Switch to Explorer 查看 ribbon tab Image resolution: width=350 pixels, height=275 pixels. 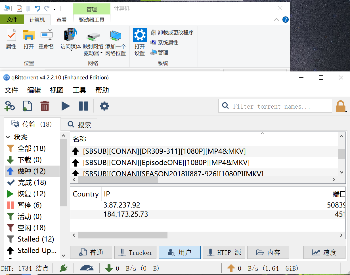[x=62, y=20]
